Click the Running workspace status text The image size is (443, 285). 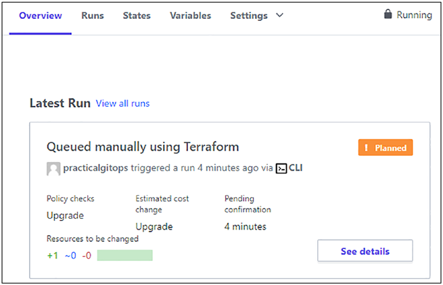pos(414,15)
